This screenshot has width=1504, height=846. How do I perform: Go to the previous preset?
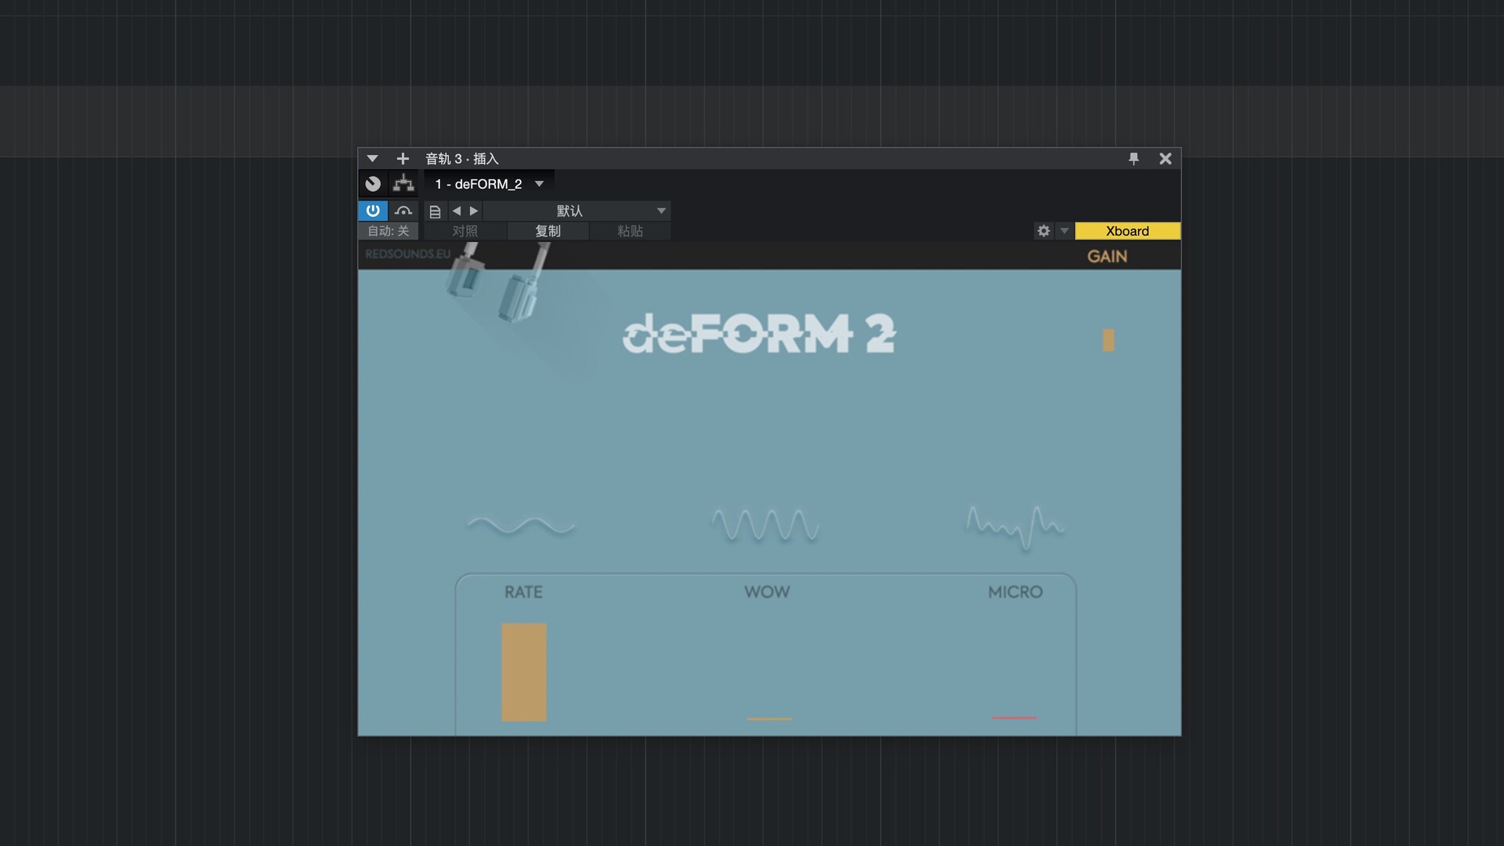[x=457, y=211]
